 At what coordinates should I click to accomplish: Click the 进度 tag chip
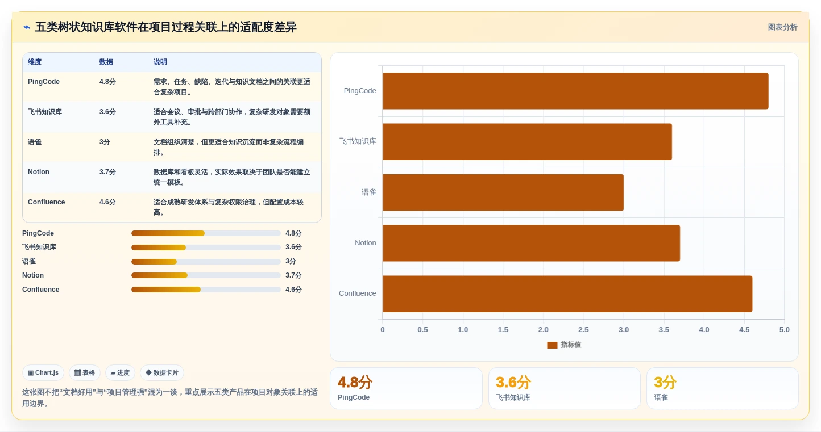[120, 373]
